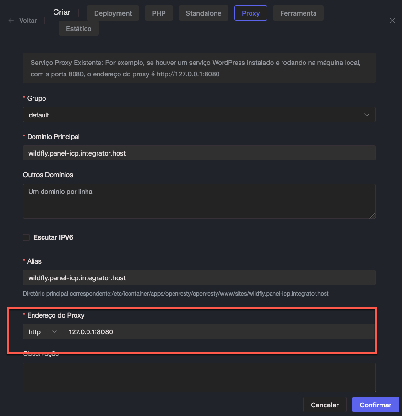
Task: Edit the Alias input field
Action: tap(199, 278)
